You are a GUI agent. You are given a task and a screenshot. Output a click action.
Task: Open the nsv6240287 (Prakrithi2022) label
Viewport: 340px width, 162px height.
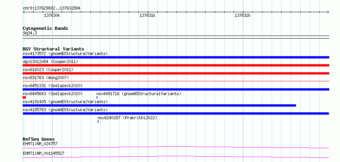click(x=127, y=118)
